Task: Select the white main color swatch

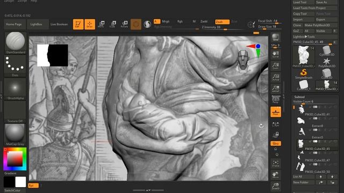Action: coord(20,182)
